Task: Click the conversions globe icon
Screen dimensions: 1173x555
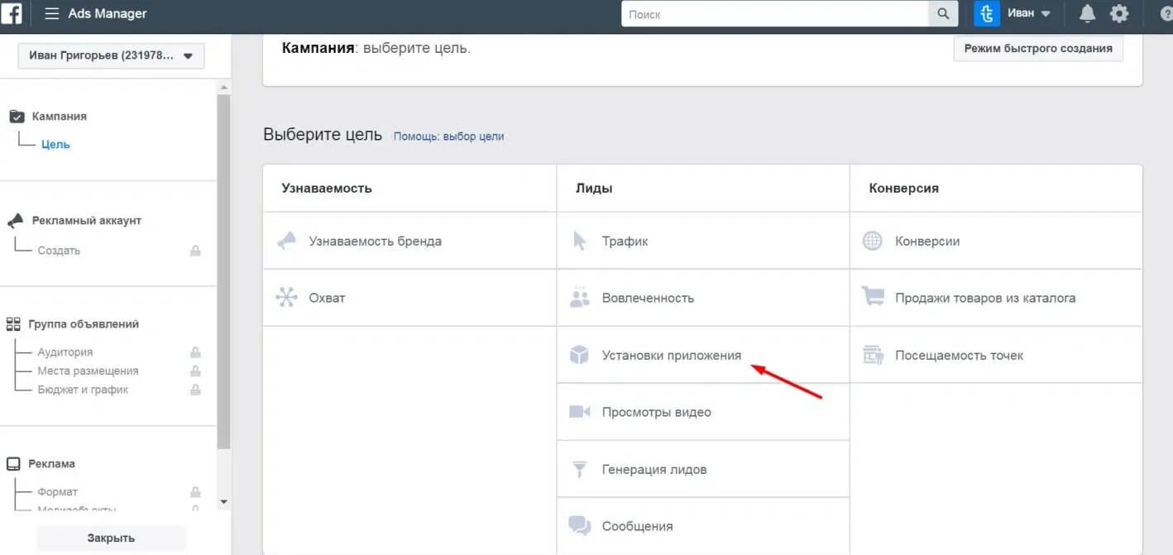Action: (873, 241)
